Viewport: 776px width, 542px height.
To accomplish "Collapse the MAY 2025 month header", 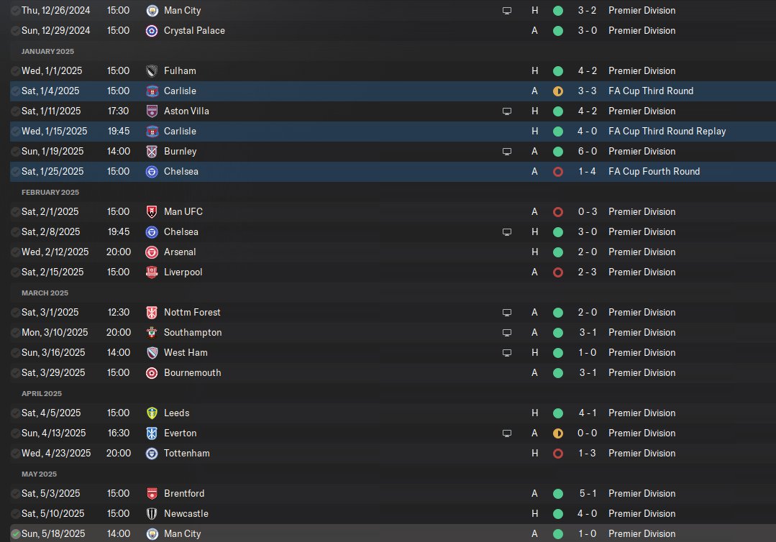I will 39,474.
